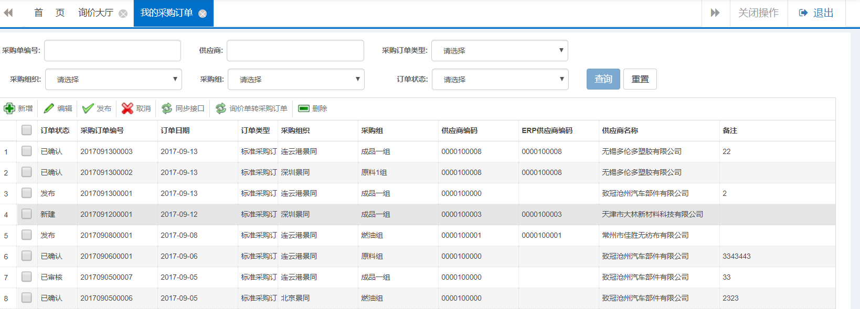Viewport: 860px width, 309px height.
Task: Click the 订单类型 column header
Action: coord(256,130)
